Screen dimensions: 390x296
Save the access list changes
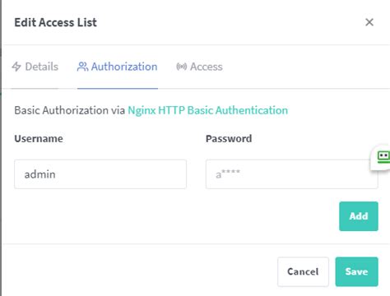click(356, 271)
